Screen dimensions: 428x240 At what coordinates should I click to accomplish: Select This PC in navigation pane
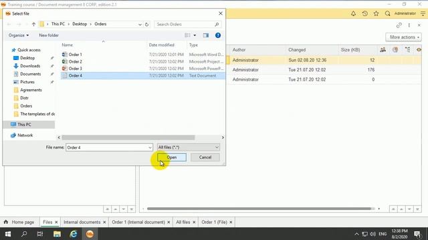click(x=24, y=125)
